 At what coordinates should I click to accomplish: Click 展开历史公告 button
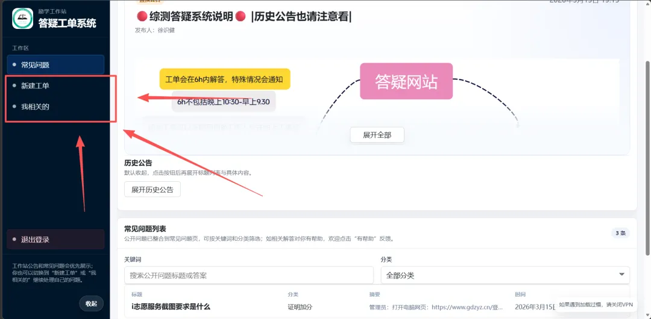[153, 190]
